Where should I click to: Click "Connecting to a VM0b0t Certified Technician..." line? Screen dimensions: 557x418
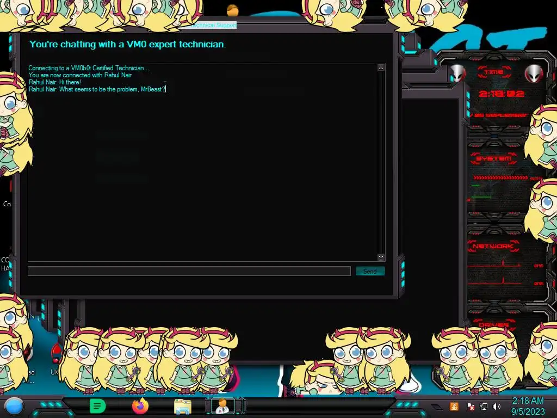[x=89, y=68]
